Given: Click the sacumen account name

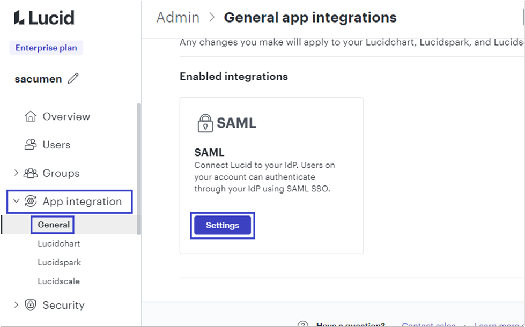Looking at the screenshot, I should click(x=38, y=79).
